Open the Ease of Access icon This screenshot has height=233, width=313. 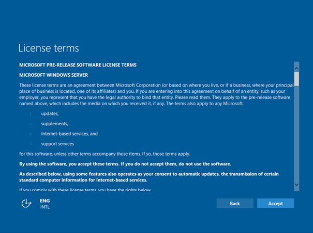click(26, 204)
